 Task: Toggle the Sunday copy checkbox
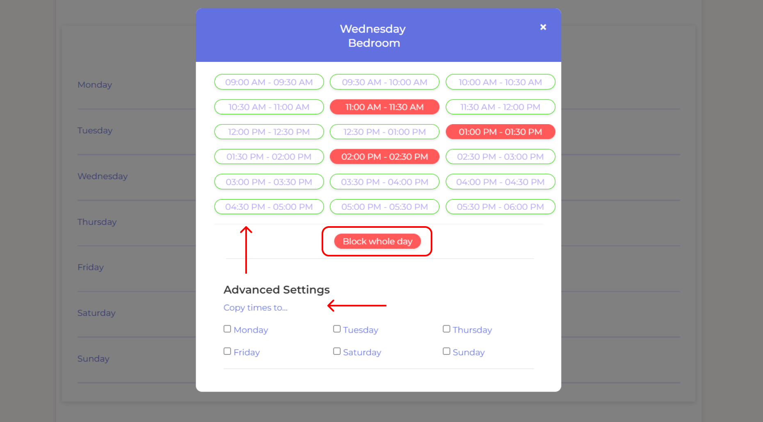tap(446, 351)
